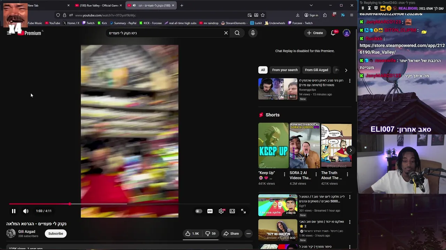Pause the video with the pause button
The width and height of the screenshot is (446, 250).
14,211
